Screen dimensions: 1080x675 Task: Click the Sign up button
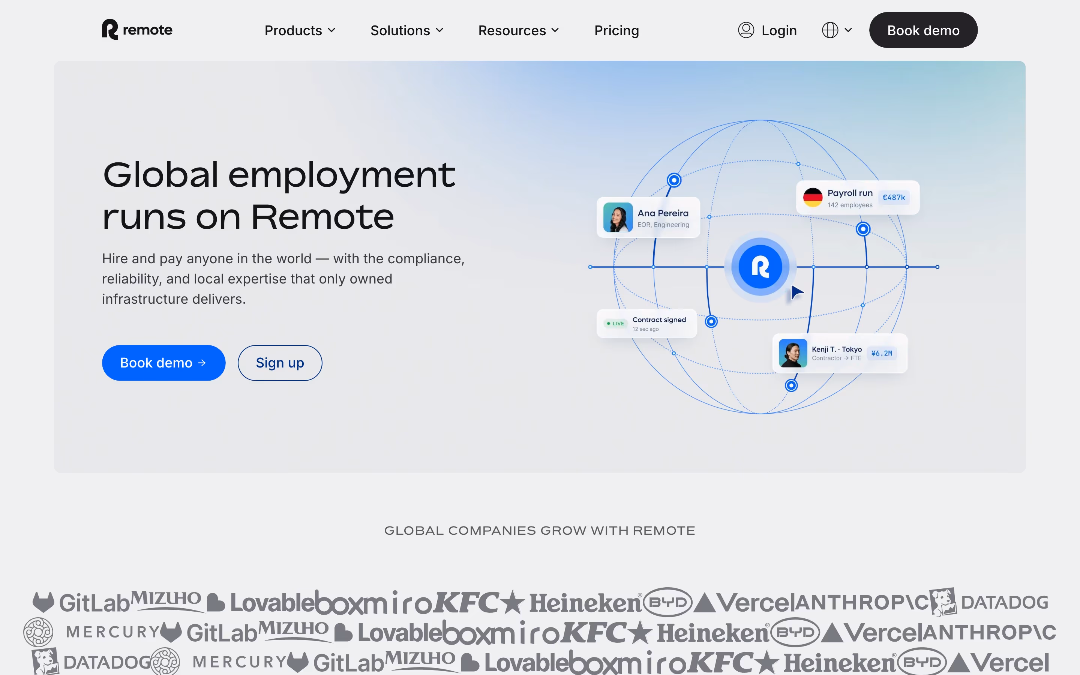pos(280,363)
